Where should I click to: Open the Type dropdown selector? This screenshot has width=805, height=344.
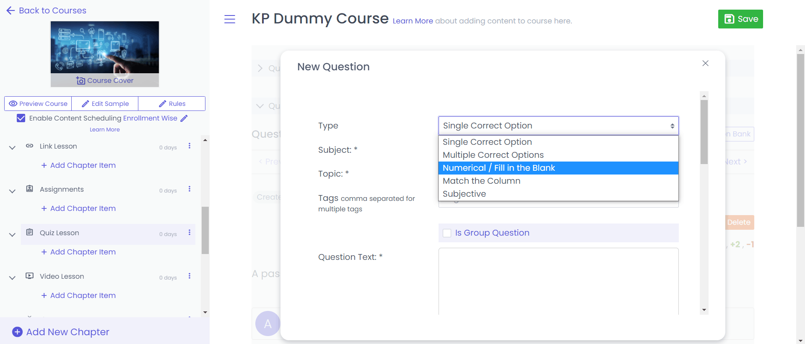[558, 126]
